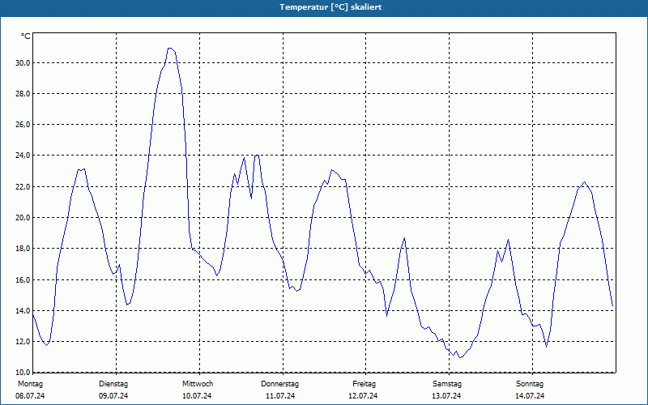648x405 pixels.
Task: Click the date 10.07.24
Action: [197, 396]
